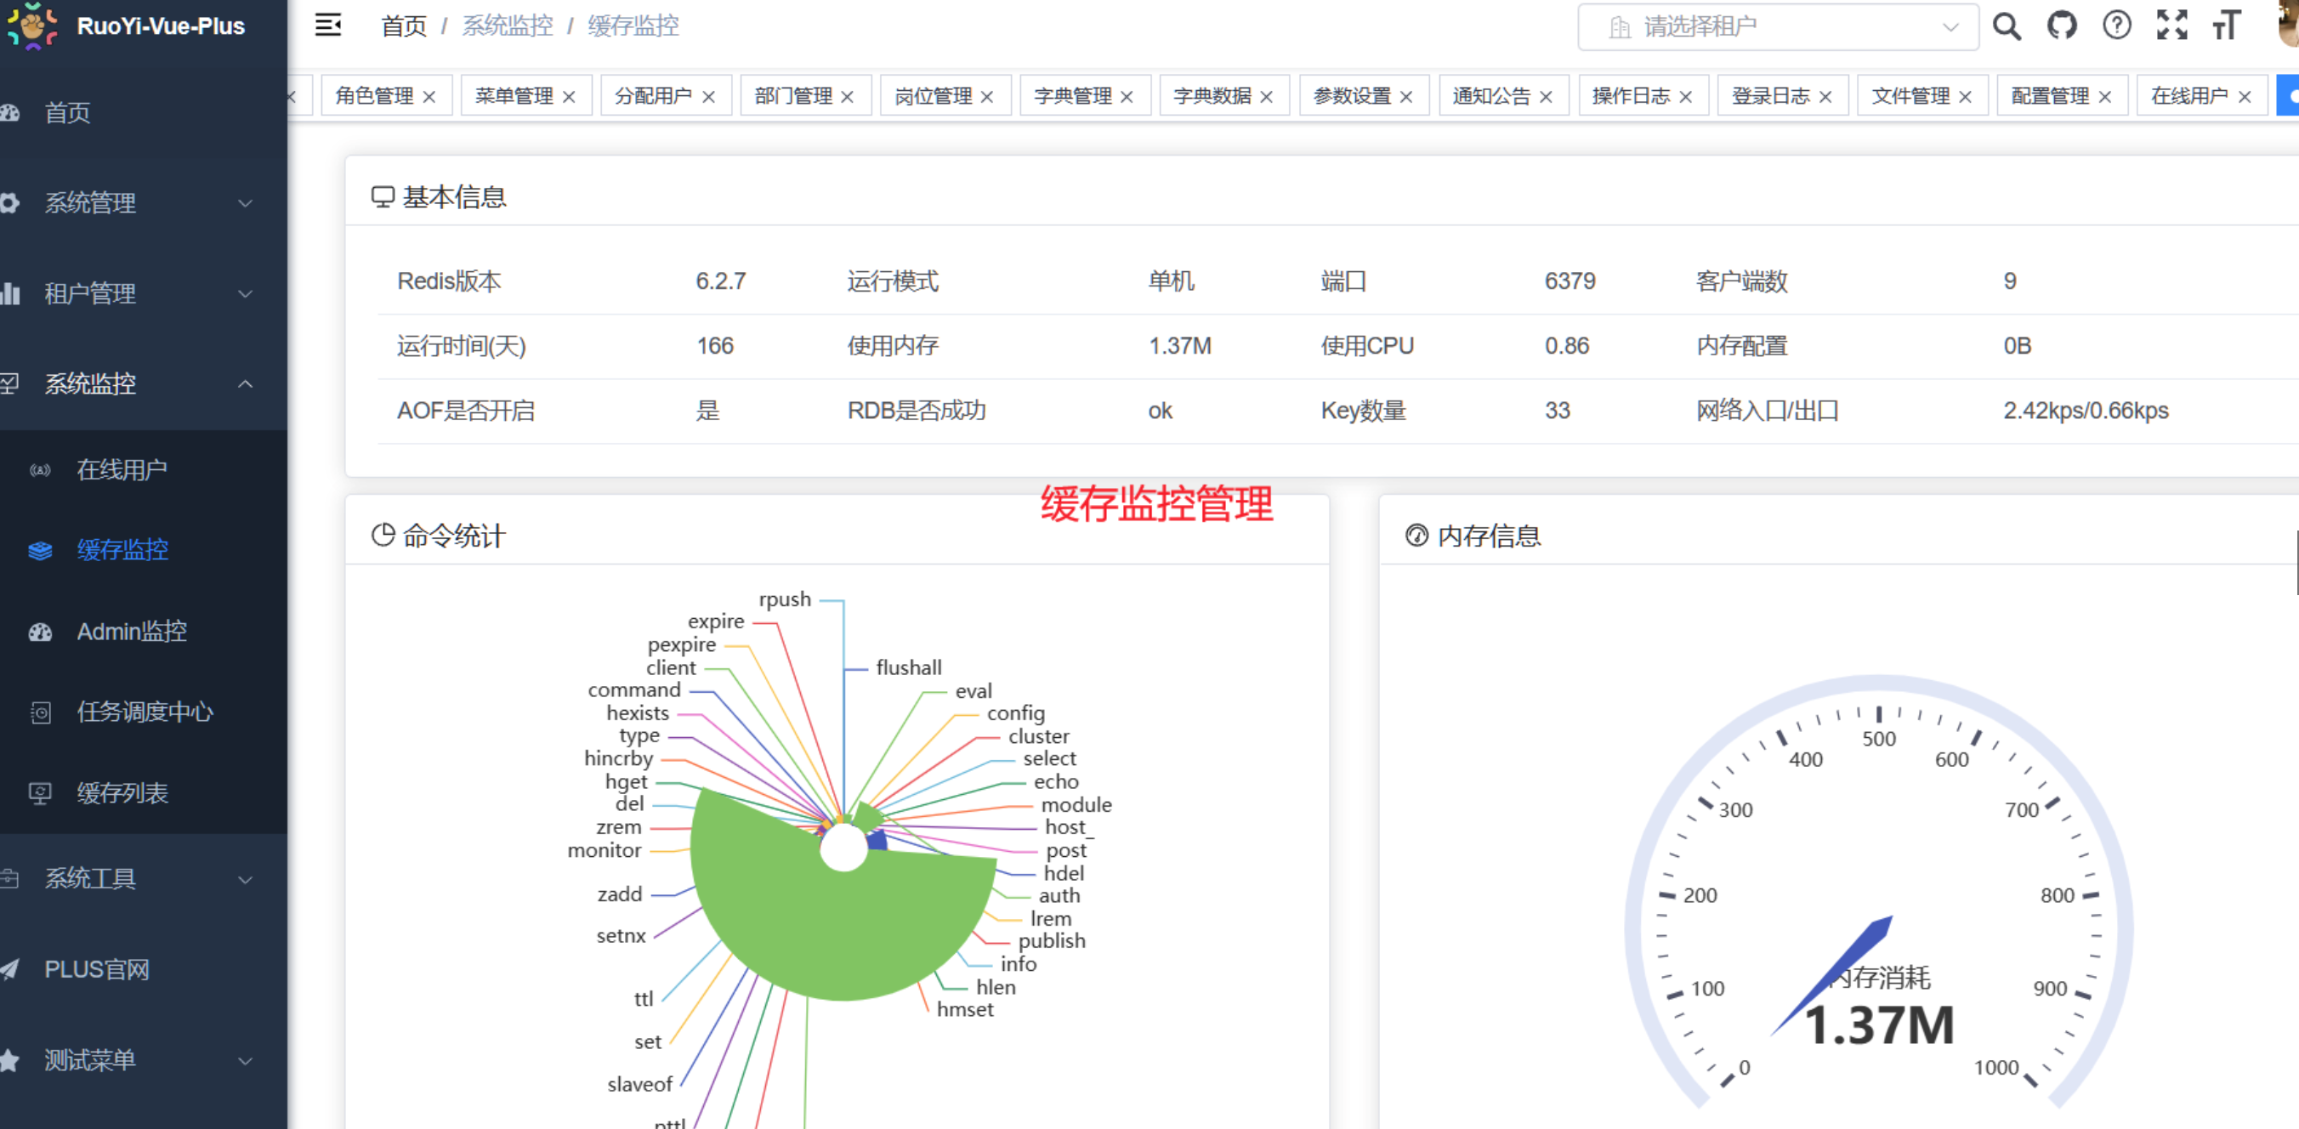
Task: Toggle the sidebar hamburger menu icon
Action: [x=327, y=25]
